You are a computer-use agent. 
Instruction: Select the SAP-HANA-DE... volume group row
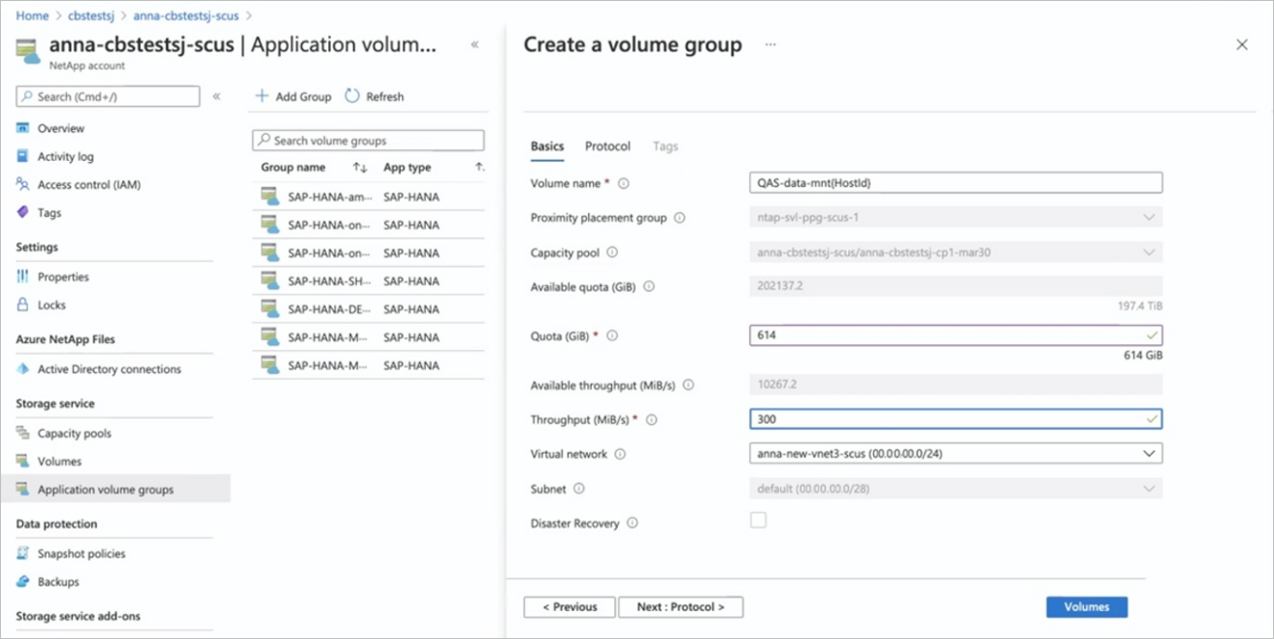coord(368,309)
